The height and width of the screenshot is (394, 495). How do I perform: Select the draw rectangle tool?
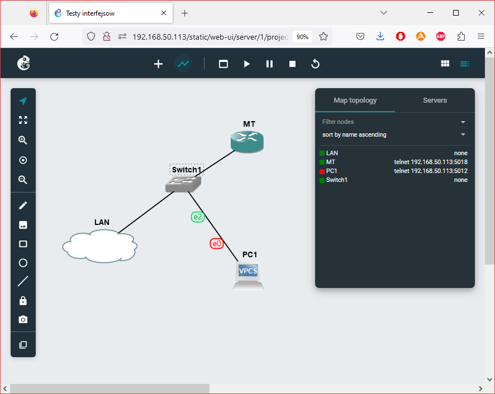point(23,244)
